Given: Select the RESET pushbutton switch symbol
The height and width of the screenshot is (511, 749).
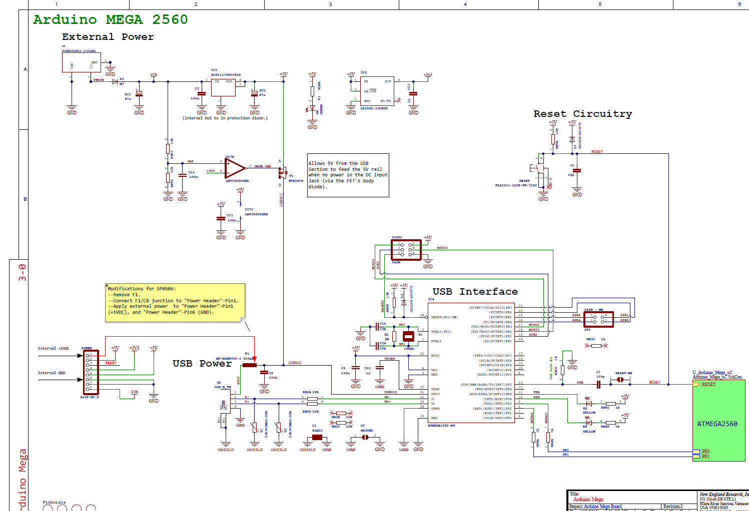Looking at the screenshot, I should 539,167.
